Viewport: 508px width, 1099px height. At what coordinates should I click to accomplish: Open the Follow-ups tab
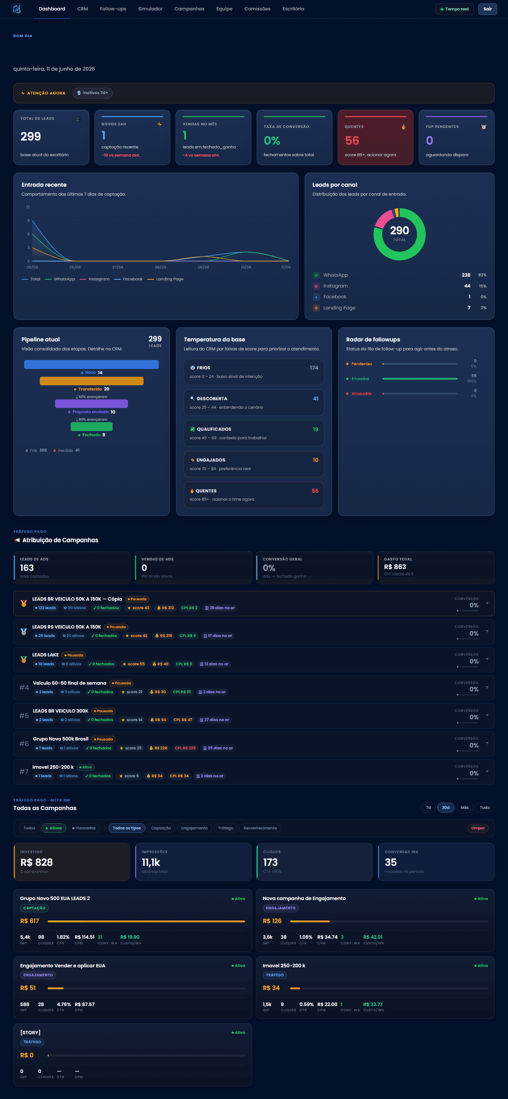(x=113, y=9)
